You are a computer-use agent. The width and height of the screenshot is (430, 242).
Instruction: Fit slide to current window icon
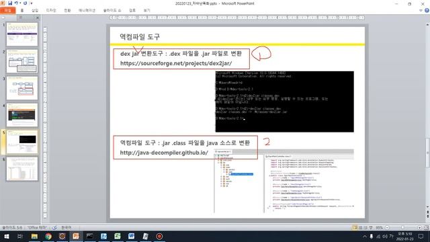pyautogui.click(x=426, y=228)
